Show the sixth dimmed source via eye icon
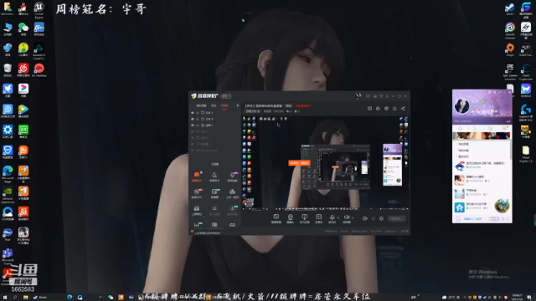 [x=193, y=144]
